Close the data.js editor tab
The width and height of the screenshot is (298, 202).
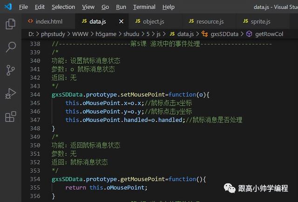pos(121,21)
